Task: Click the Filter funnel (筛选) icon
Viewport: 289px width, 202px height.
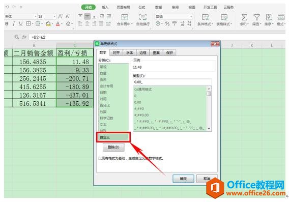Action: [256, 17]
